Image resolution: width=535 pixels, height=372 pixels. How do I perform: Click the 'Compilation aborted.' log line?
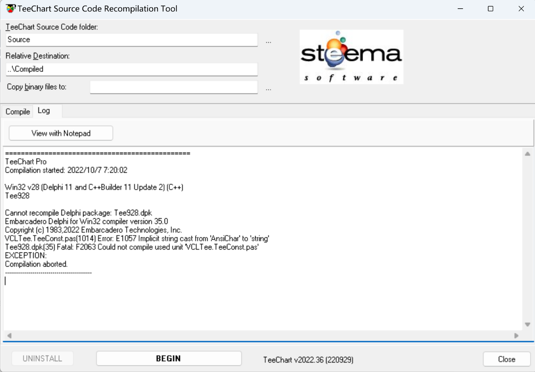pos(36,264)
